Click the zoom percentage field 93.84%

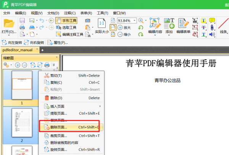pyautogui.click(x=125, y=21)
